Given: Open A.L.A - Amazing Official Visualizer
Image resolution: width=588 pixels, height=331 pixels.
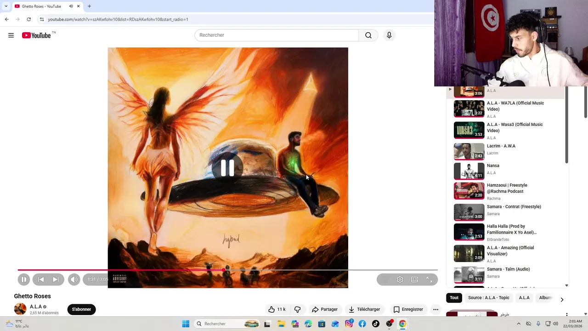Looking at the screenshot, I should tap(505, 254).
